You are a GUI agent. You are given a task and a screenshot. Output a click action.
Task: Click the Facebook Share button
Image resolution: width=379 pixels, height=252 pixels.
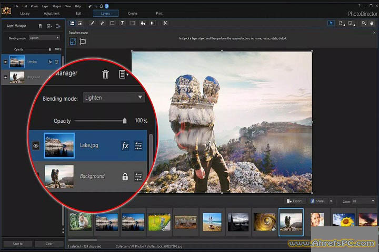(x=318, y=201)
